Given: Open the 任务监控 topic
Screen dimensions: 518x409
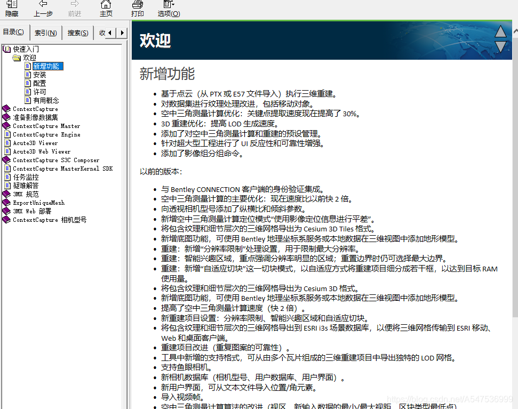Looking at the screenshot, I should [26, 177].
